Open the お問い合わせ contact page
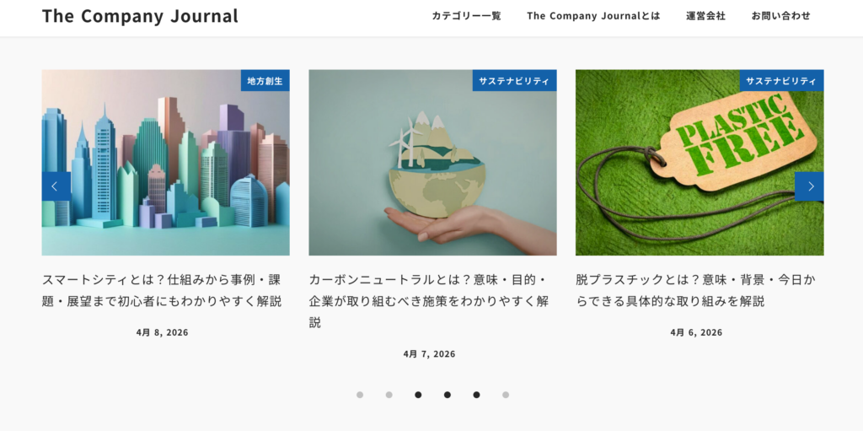863x431 pixels. pos(781,16)
